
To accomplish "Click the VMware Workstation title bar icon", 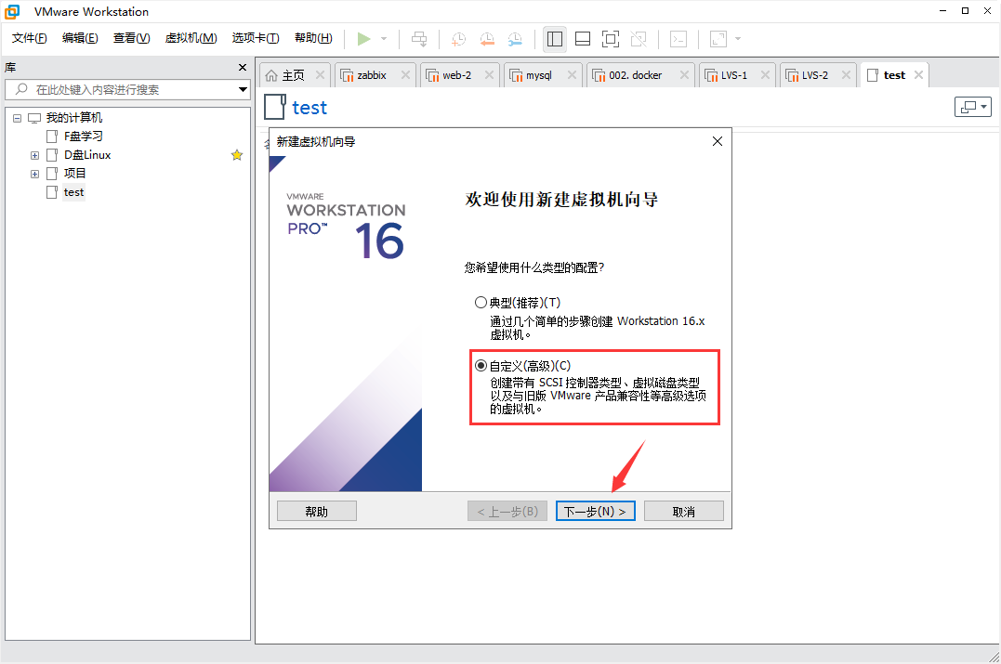I will (13, 11).
